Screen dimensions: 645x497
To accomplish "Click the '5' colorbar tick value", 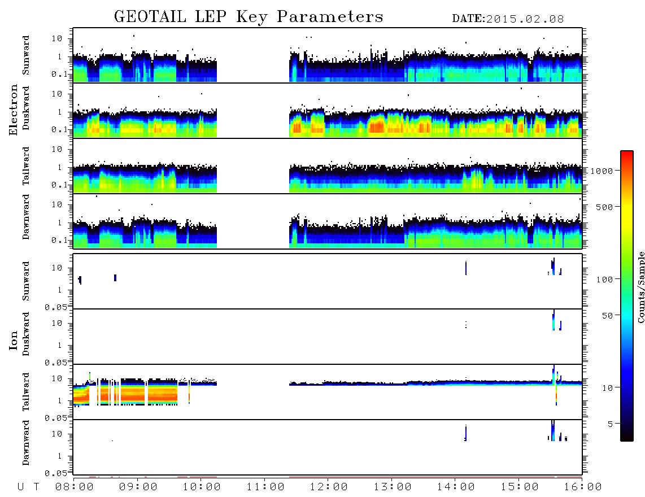I will 610,424.
